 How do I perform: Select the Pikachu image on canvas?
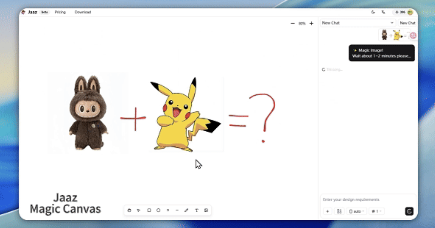click(x=186, y=115)
